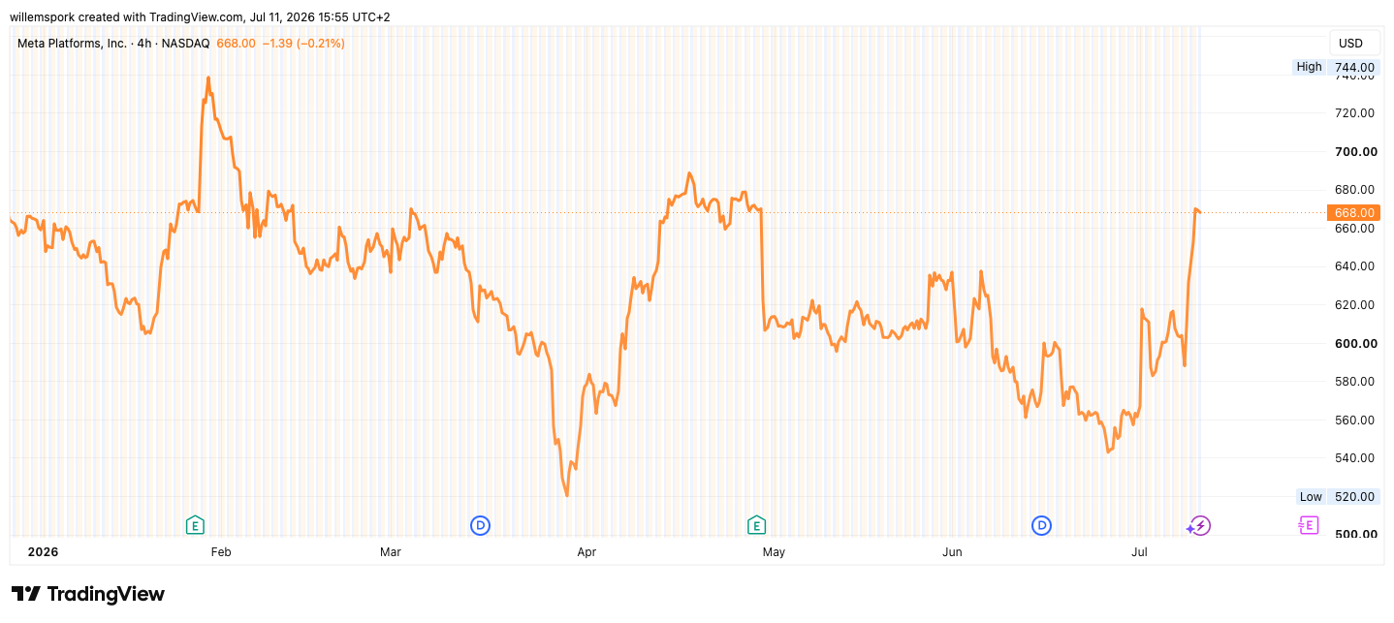Click the Jul label on time axis
The image size is (1394, 623).
point(1140,552)
